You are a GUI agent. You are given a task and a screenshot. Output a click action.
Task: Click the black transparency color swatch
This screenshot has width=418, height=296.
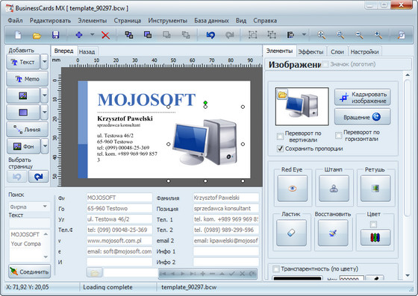pos(297,278)
